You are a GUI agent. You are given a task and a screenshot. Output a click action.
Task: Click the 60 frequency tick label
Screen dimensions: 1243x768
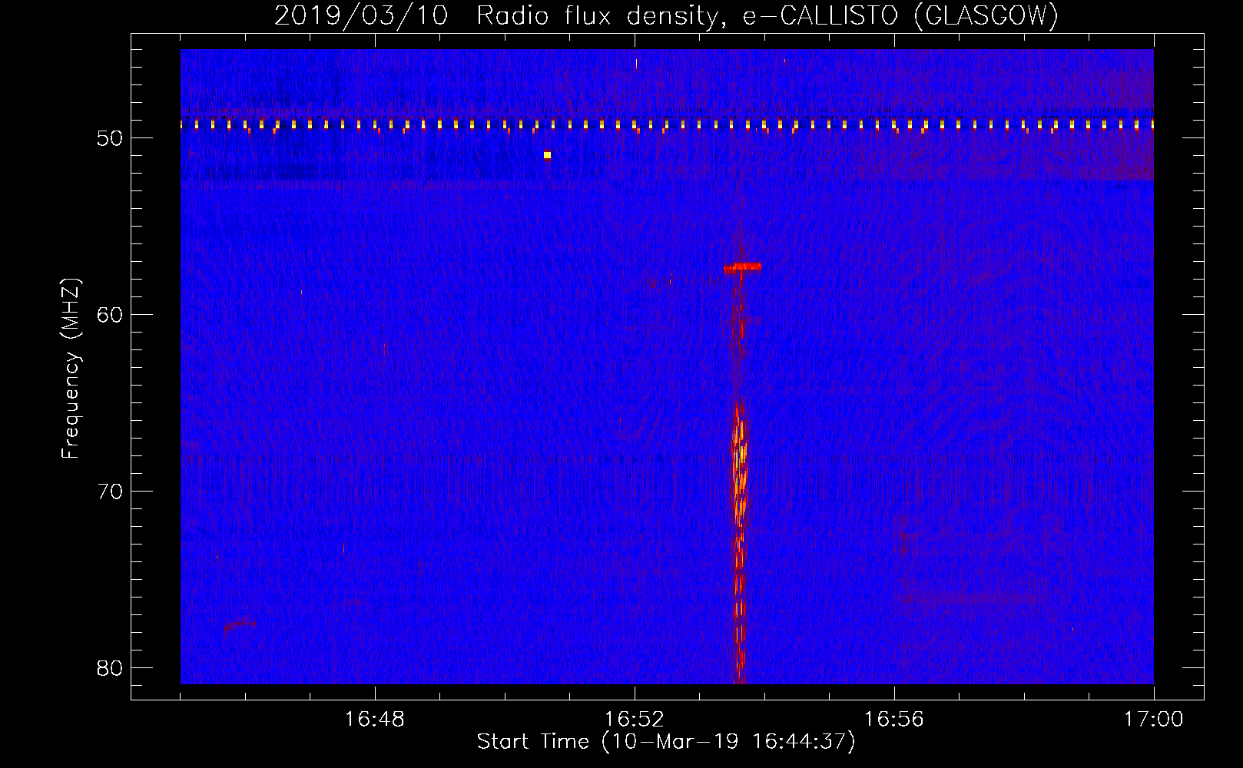111,315
